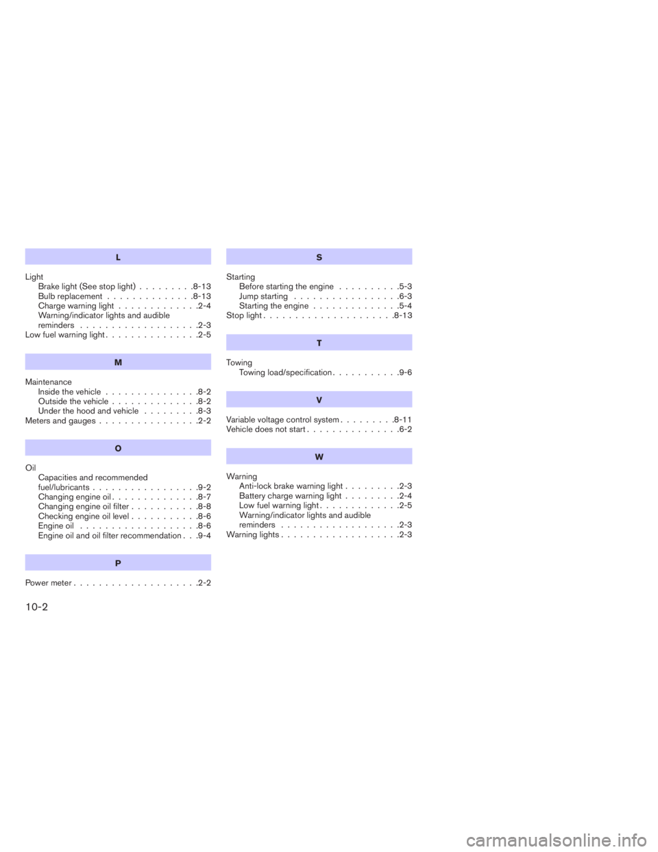Open the Vehicle does not start entry

pos(318,429)
